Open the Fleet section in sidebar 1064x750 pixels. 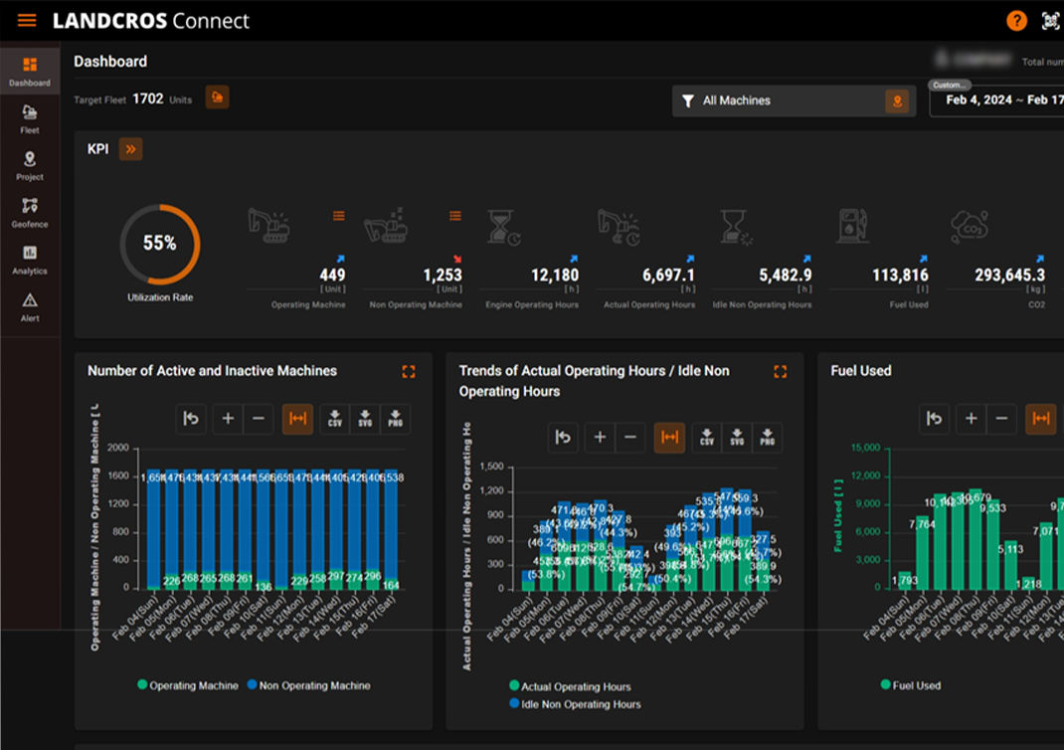(30, 118)
